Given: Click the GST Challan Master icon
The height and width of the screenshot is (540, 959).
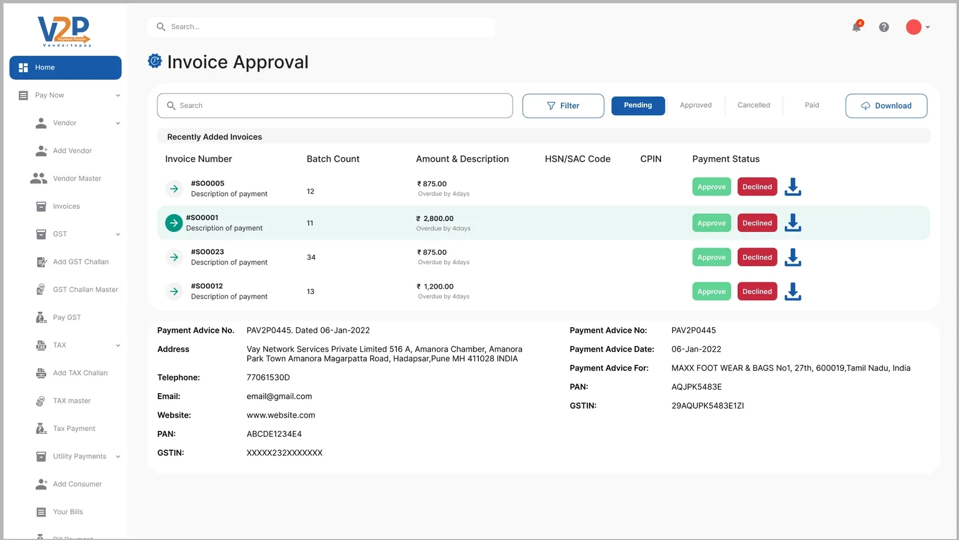Looking at the screenshot, I should (41, 289).
